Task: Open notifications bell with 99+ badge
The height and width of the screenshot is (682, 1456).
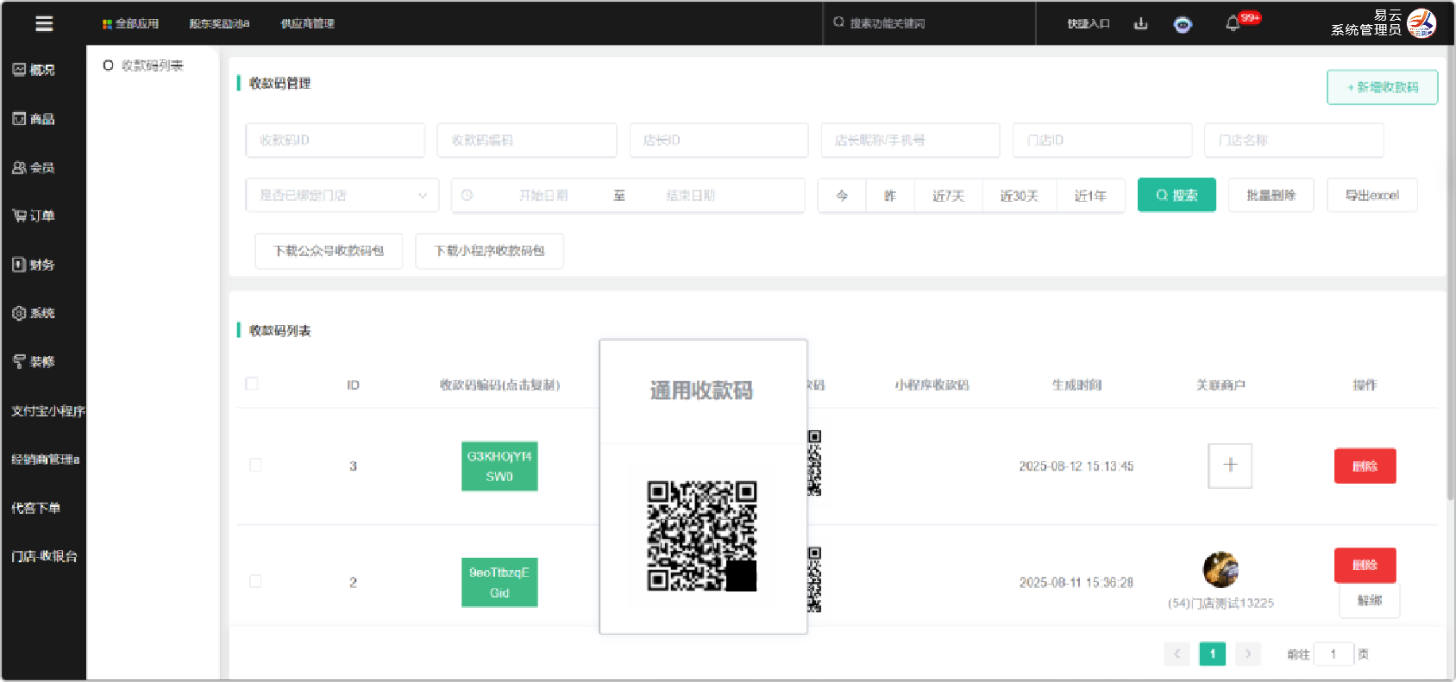Action: (1233, 23)
